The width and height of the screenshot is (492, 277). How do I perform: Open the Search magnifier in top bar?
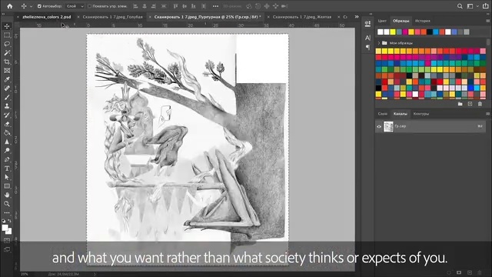pos(460,6)
